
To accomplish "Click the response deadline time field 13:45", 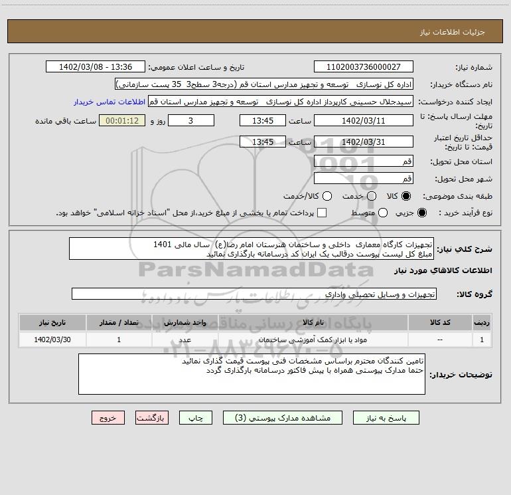I will click(263, 120).
